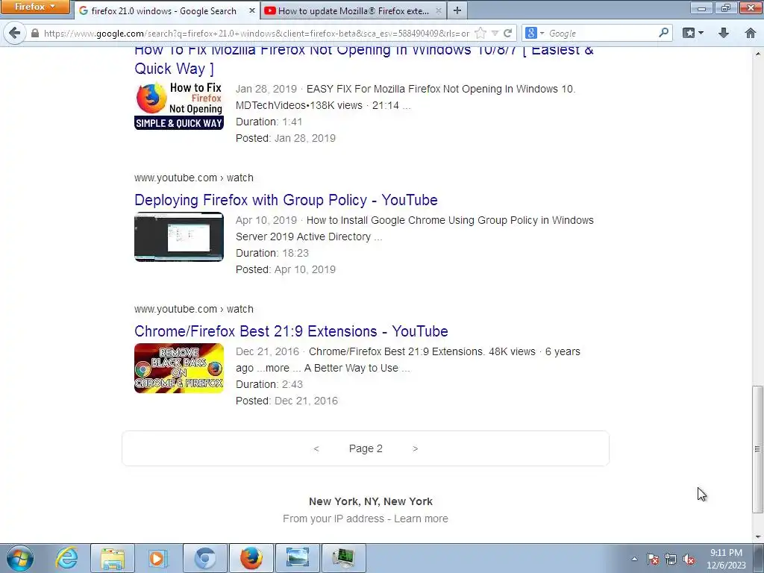764x573 pixels.
Task: Open the picture viewer taskbar icon
Action: point(298,558)
